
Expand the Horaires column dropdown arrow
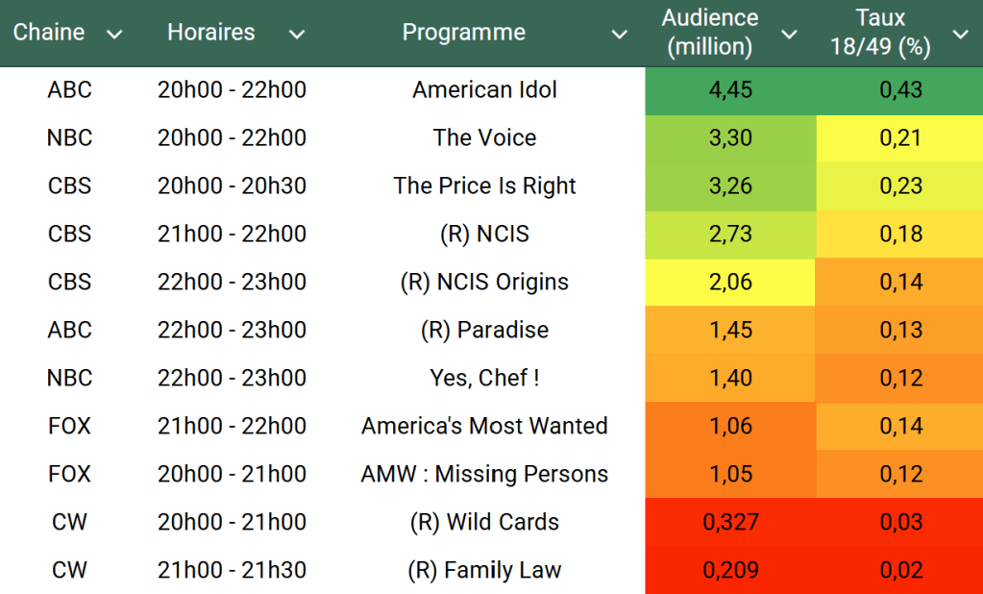tap(297, 35)
